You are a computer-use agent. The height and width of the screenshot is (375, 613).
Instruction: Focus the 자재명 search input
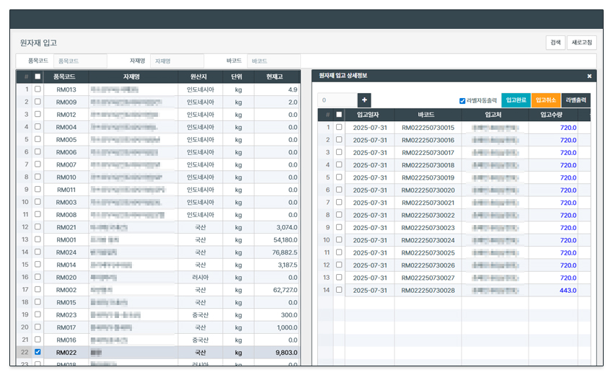point(176,61)
